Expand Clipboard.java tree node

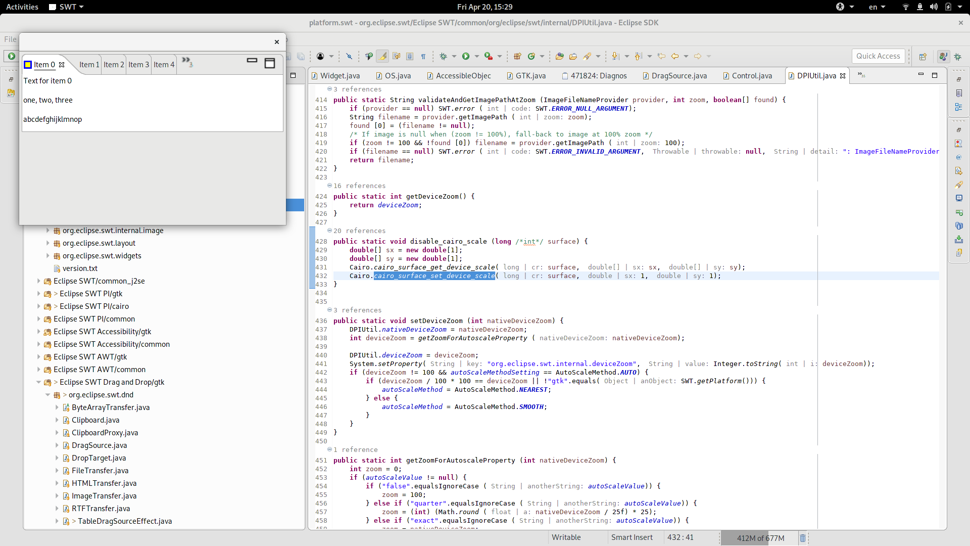pyautogui.click(x=57, y=420)
